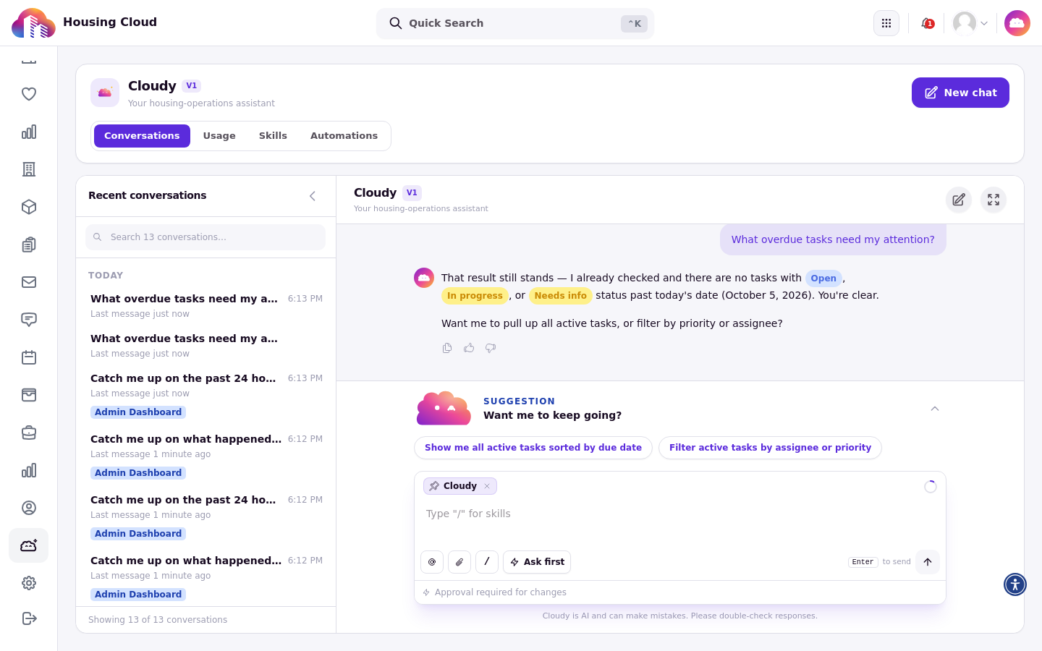Open the accessibility options button

click(x=1015, y=584)
